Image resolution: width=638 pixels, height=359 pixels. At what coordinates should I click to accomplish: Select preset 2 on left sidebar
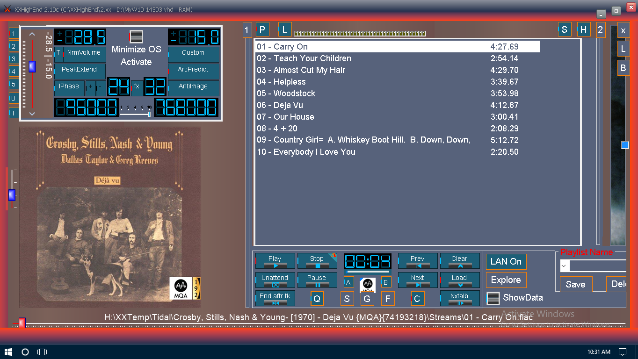click(14, 46)
